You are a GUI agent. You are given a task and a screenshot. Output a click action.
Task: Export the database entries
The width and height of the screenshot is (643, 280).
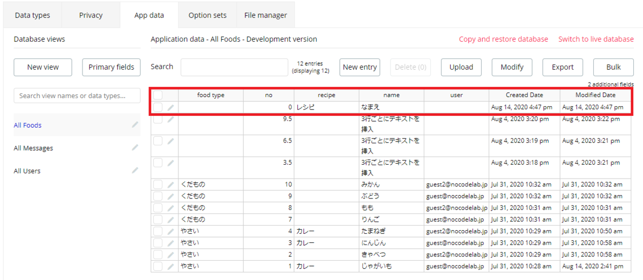(563, 67)
